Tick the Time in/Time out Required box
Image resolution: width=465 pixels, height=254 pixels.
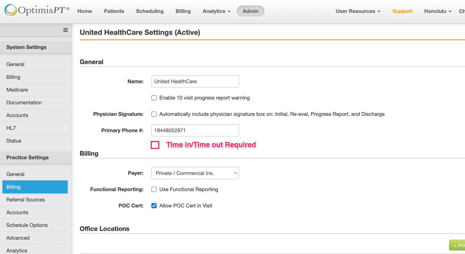155,145
